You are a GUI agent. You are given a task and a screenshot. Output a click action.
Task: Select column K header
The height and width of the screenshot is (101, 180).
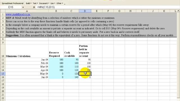[x=164, y=11]
